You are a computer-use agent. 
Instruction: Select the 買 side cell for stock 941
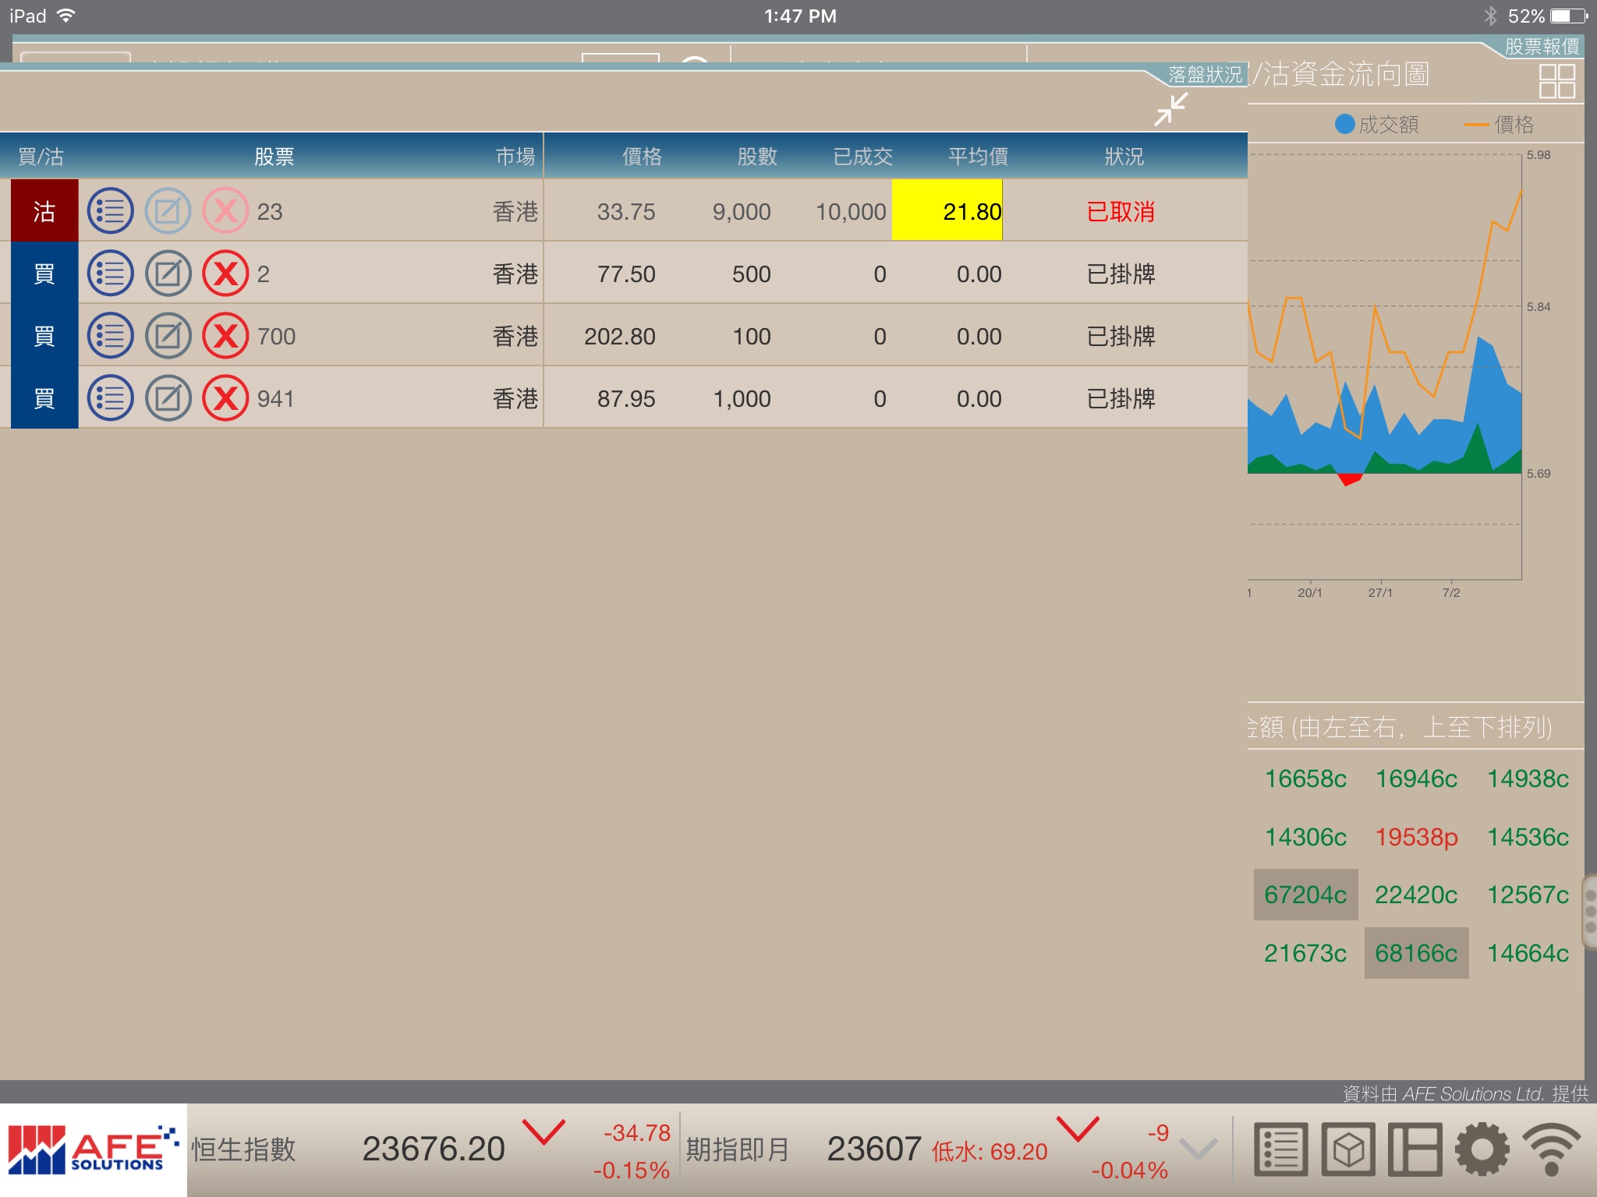coord(44,397)
